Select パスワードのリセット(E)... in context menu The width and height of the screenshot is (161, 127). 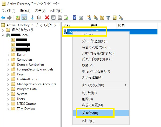pos(101,59)
